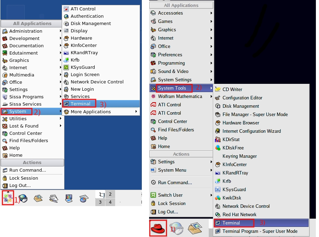Click the Edutainment menu icon

click(x=5, y=53)
